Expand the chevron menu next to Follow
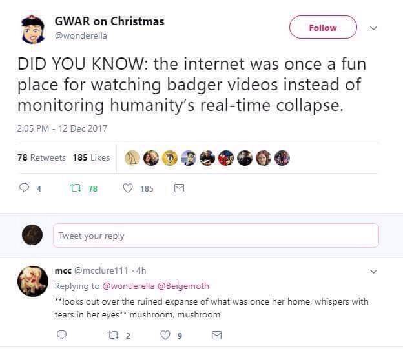403x351 pixels. click(x=373, y=28)
